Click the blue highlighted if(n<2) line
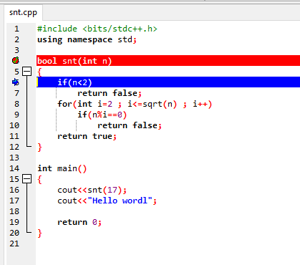The image size is (300, 265). [168, 82]
